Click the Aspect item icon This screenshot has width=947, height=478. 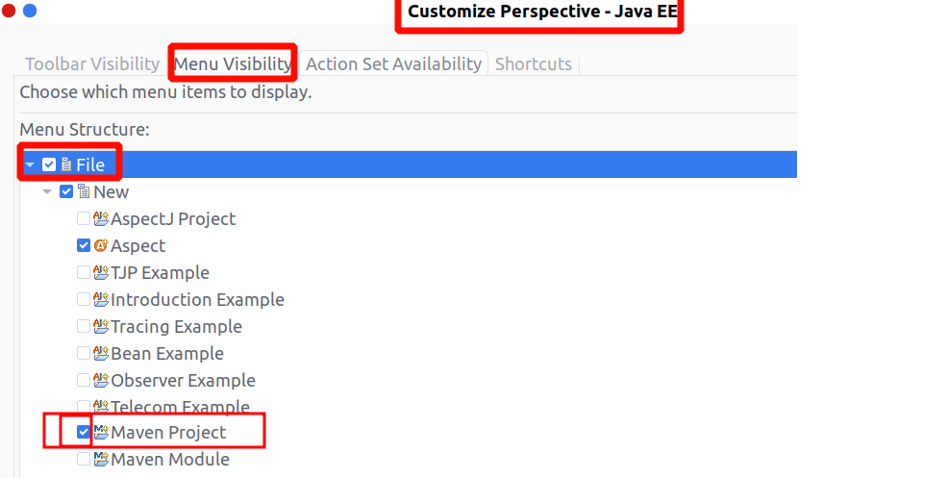[x=101, y=246]
